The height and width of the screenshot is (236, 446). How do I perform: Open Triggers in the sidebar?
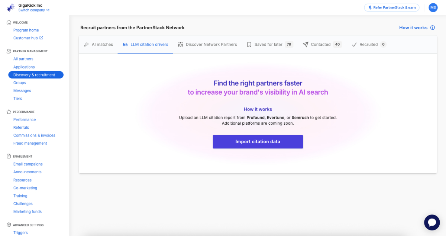click(x=20, y=233)
